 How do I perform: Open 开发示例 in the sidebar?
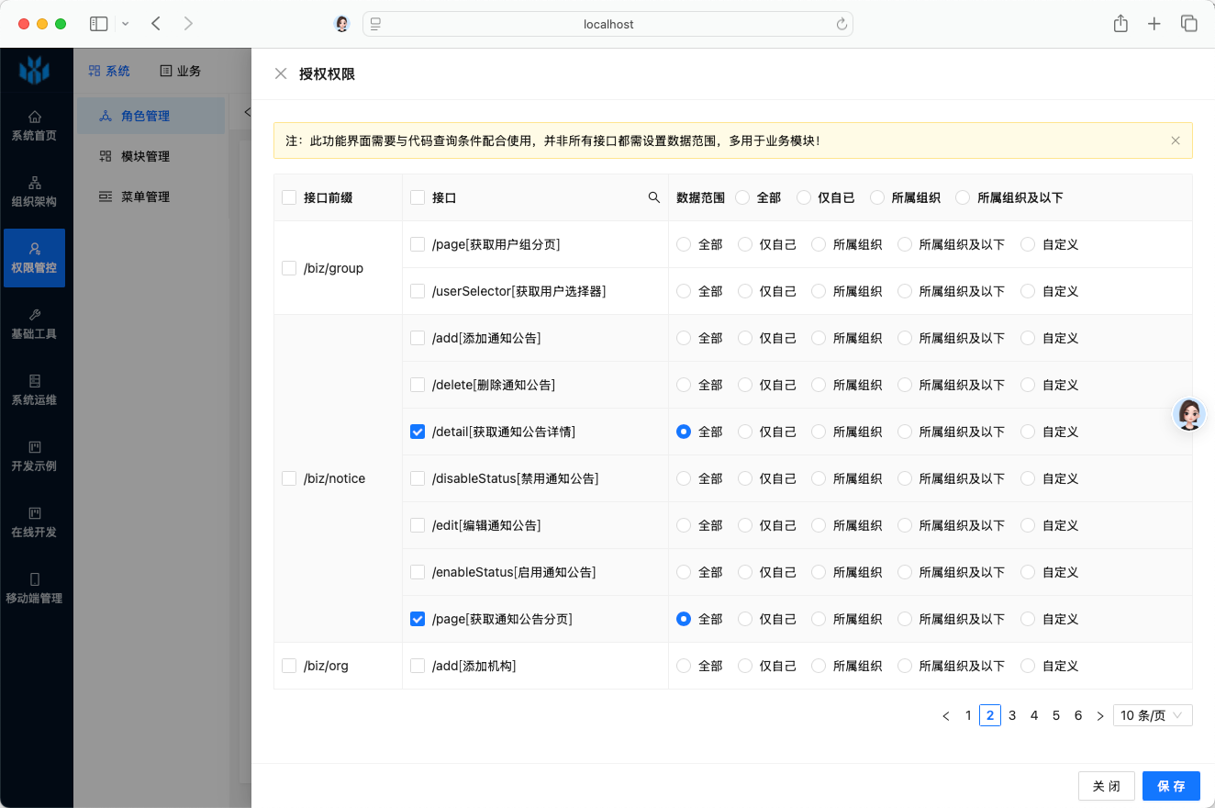point(34,456)
